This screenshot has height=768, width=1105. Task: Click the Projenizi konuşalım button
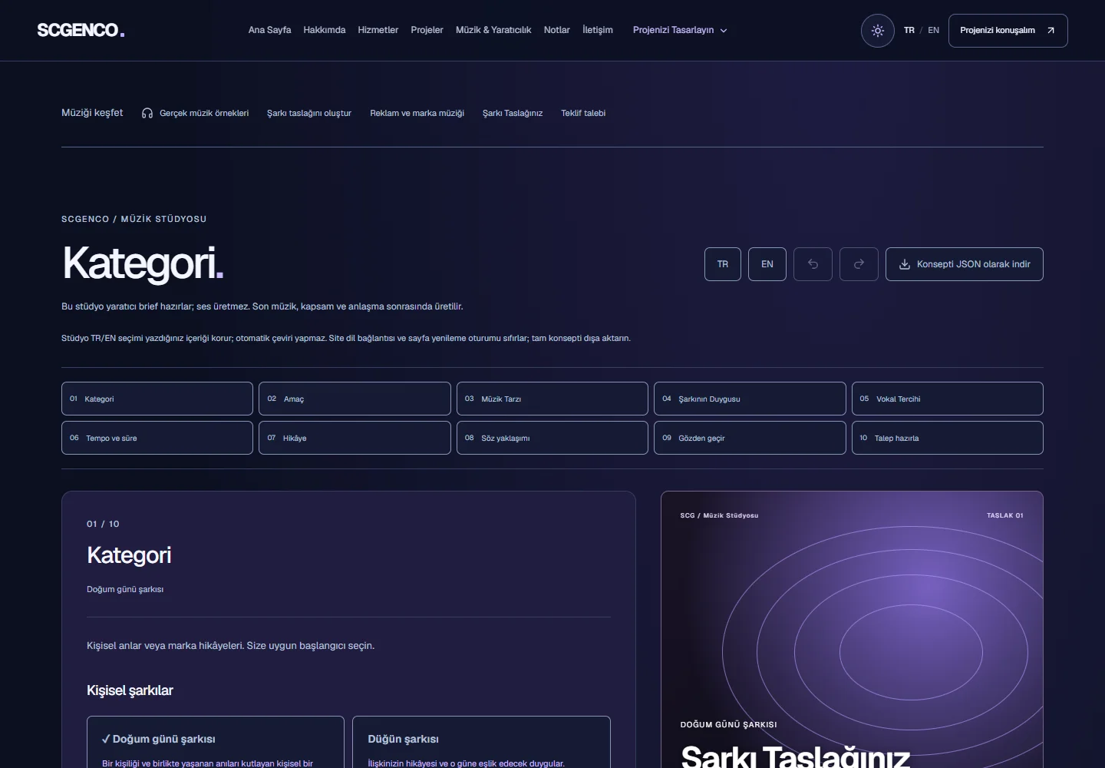[1008, 31]
